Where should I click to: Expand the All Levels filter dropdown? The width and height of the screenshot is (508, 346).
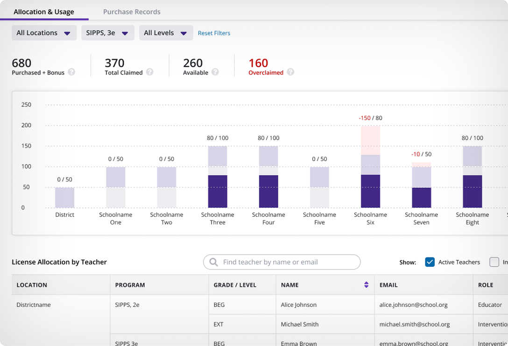tap(166, 33)
